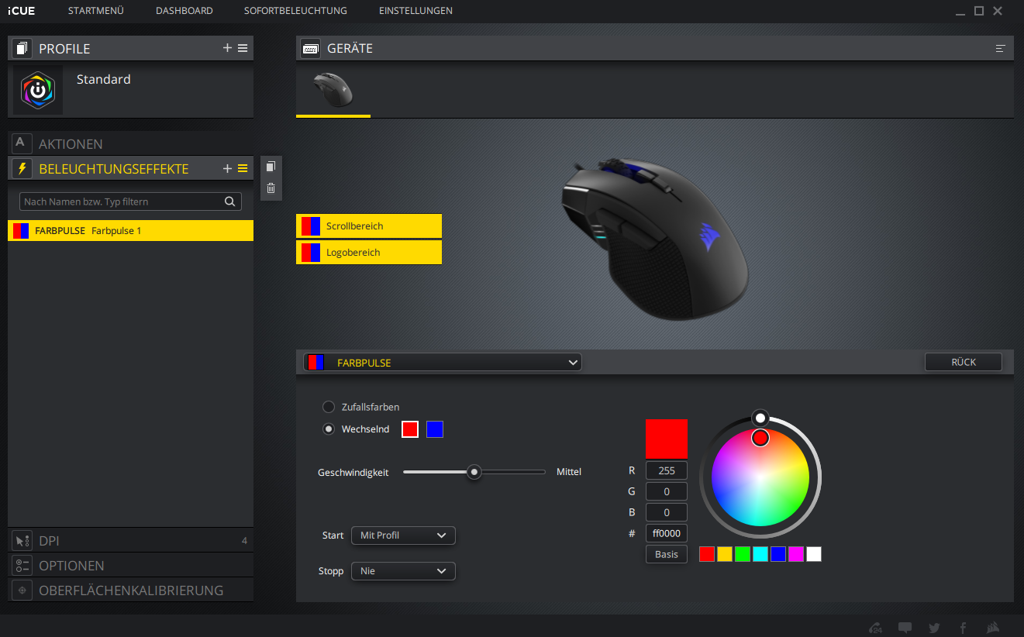Viewport: 1024px width, 637px height.
Task: Open the Dashboard menu
Action: coord(184,11)
